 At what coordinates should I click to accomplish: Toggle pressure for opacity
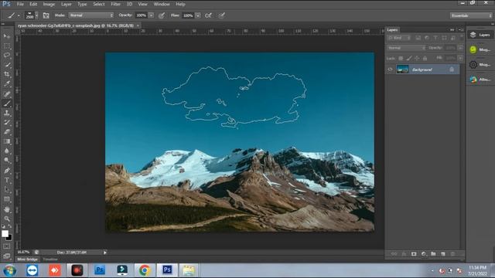pyautogui.click(x=162, y=15)
